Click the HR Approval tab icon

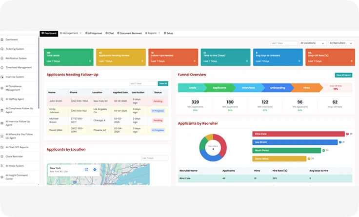click(x=86, y=33)
